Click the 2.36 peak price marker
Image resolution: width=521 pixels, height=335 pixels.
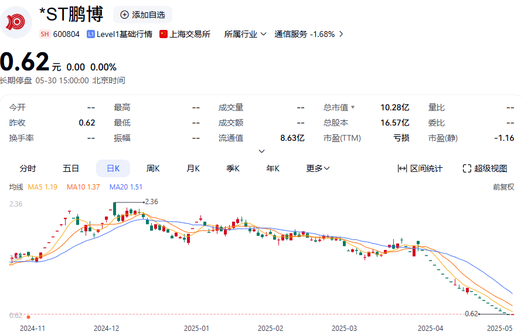[x=151, y=202]
